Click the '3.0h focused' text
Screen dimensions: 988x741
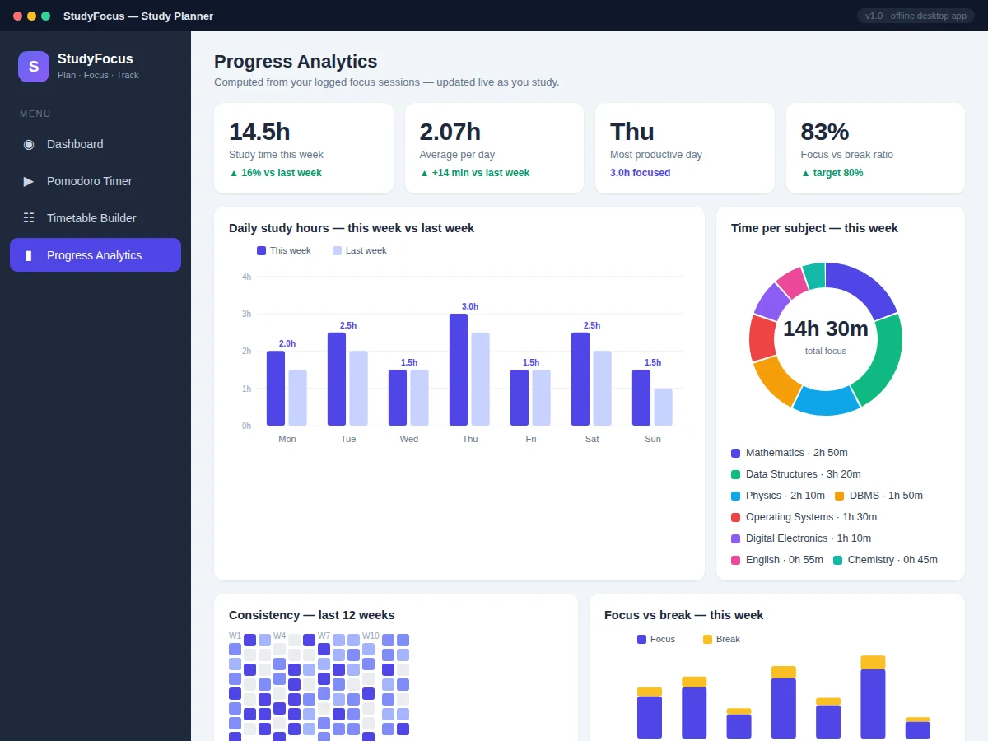tap(641, 173)
